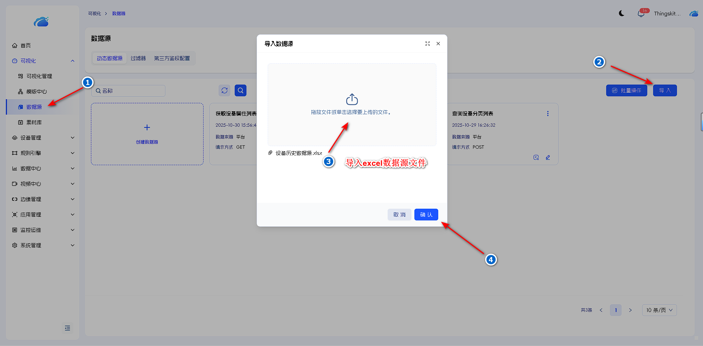Collapse the 可视化 menu group
This screenshot has width=703, height=346.
pos(72,61)
